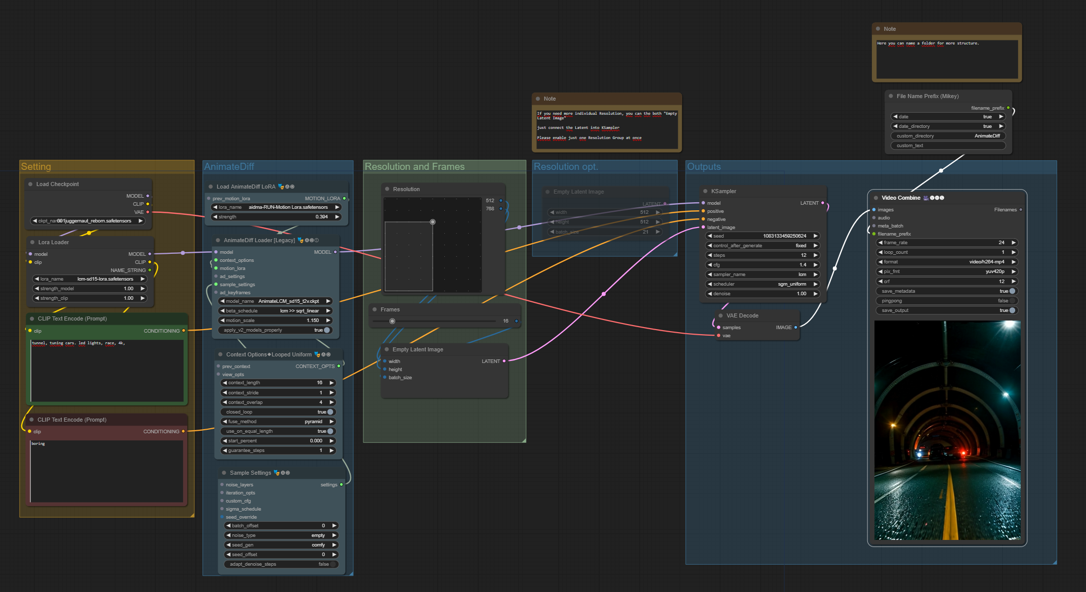Click the KSampler node collapse dot
Image resolution: width=1086 pixels, height=592 pixels.
[705, 191]
